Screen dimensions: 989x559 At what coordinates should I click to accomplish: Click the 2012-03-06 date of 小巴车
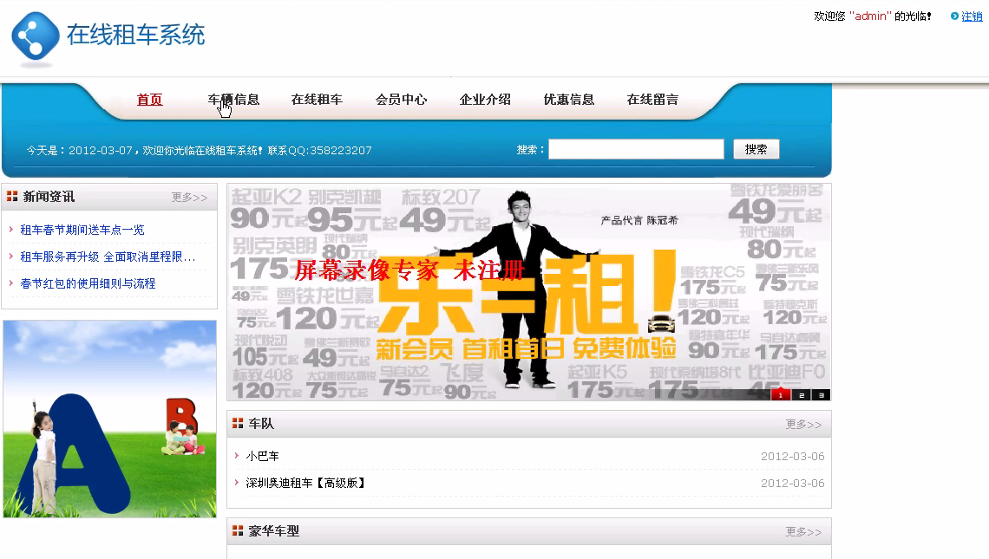792,456
